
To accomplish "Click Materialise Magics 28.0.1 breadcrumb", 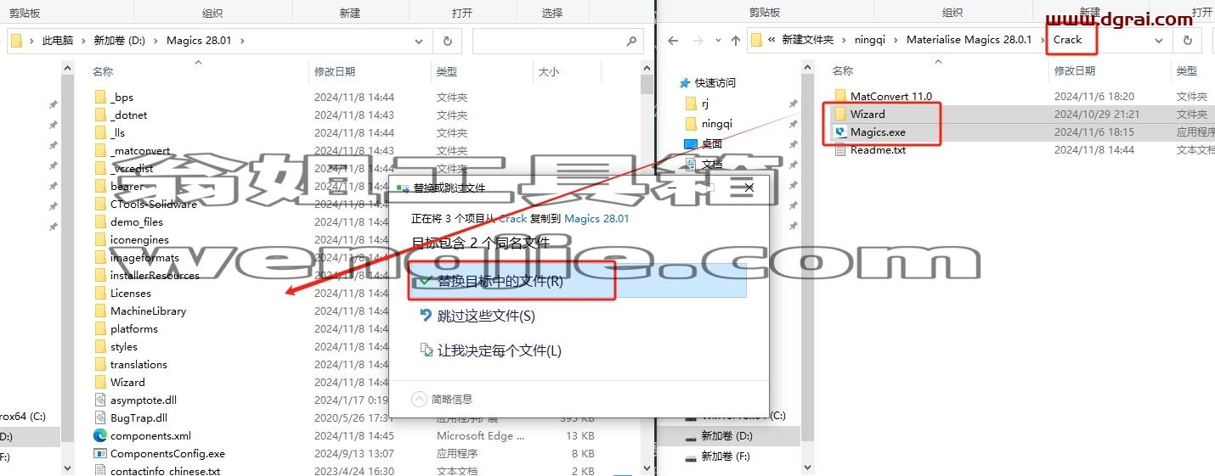I will pos(969,40).
